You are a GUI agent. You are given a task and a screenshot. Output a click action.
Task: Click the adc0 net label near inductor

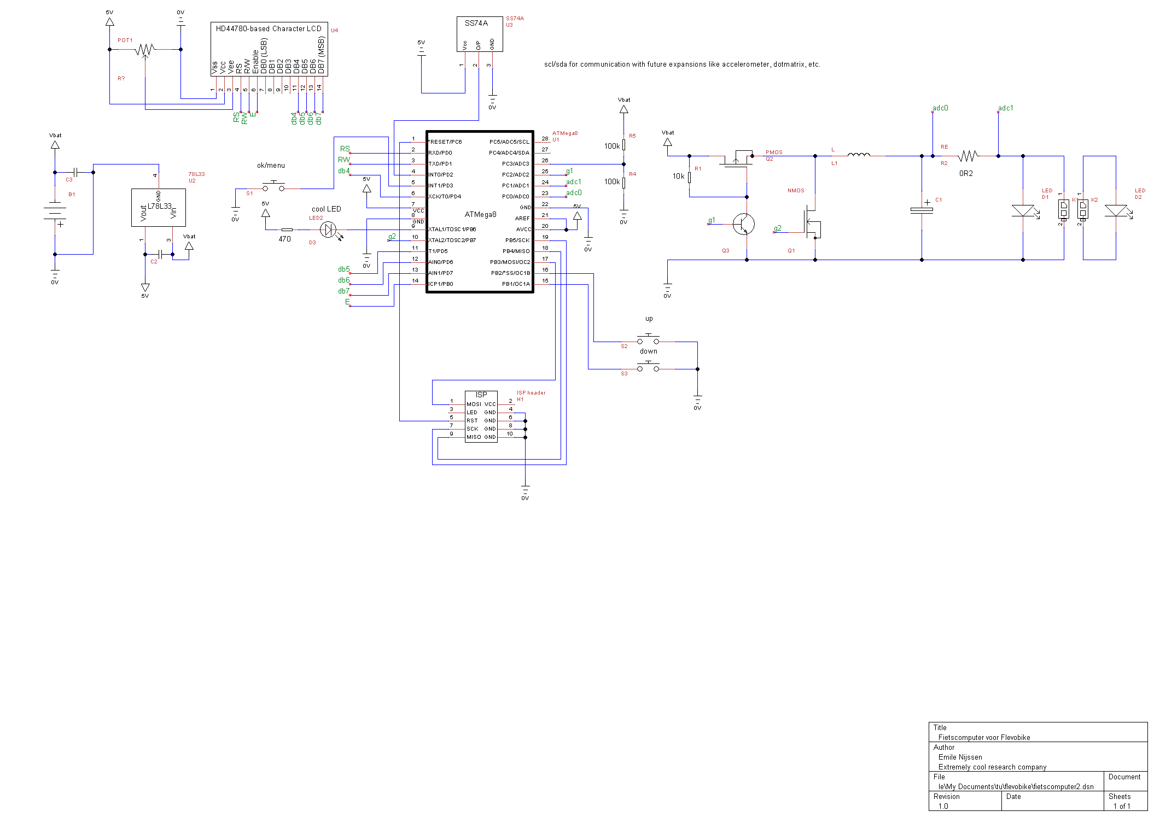(x=940, y=108)
